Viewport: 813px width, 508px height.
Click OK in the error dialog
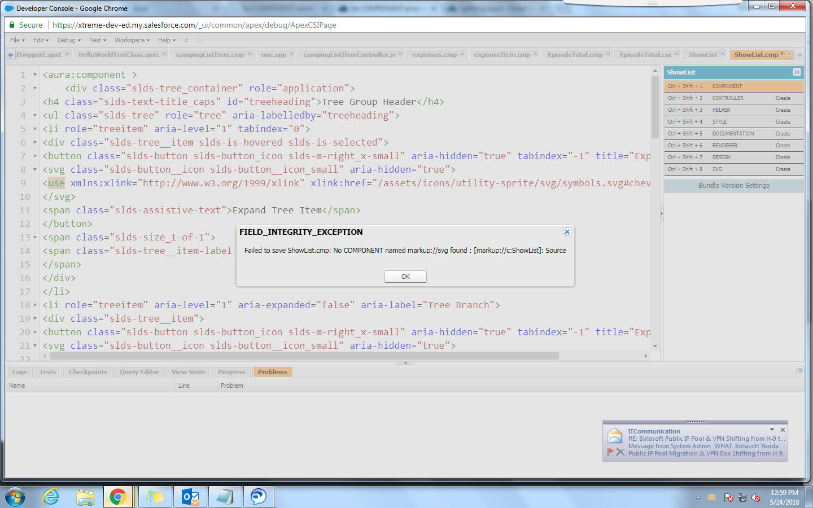pos(405,277)
